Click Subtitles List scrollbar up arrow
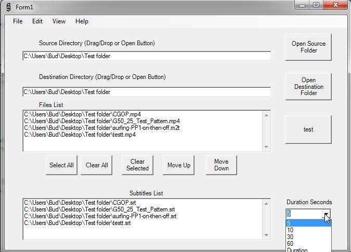 tap(266, 204)
